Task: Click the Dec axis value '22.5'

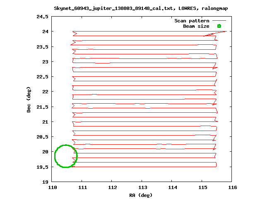Action: coord(42,77)
